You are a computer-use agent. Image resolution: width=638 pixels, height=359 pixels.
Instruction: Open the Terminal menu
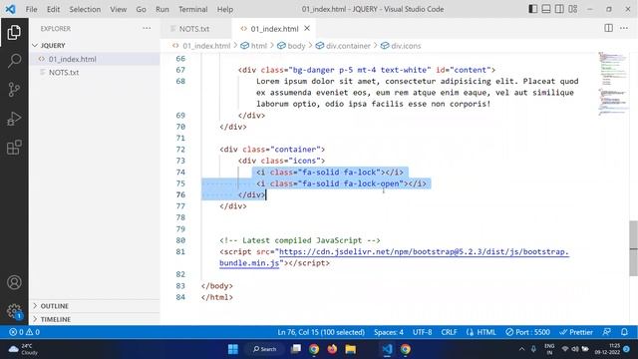point(192,9)
